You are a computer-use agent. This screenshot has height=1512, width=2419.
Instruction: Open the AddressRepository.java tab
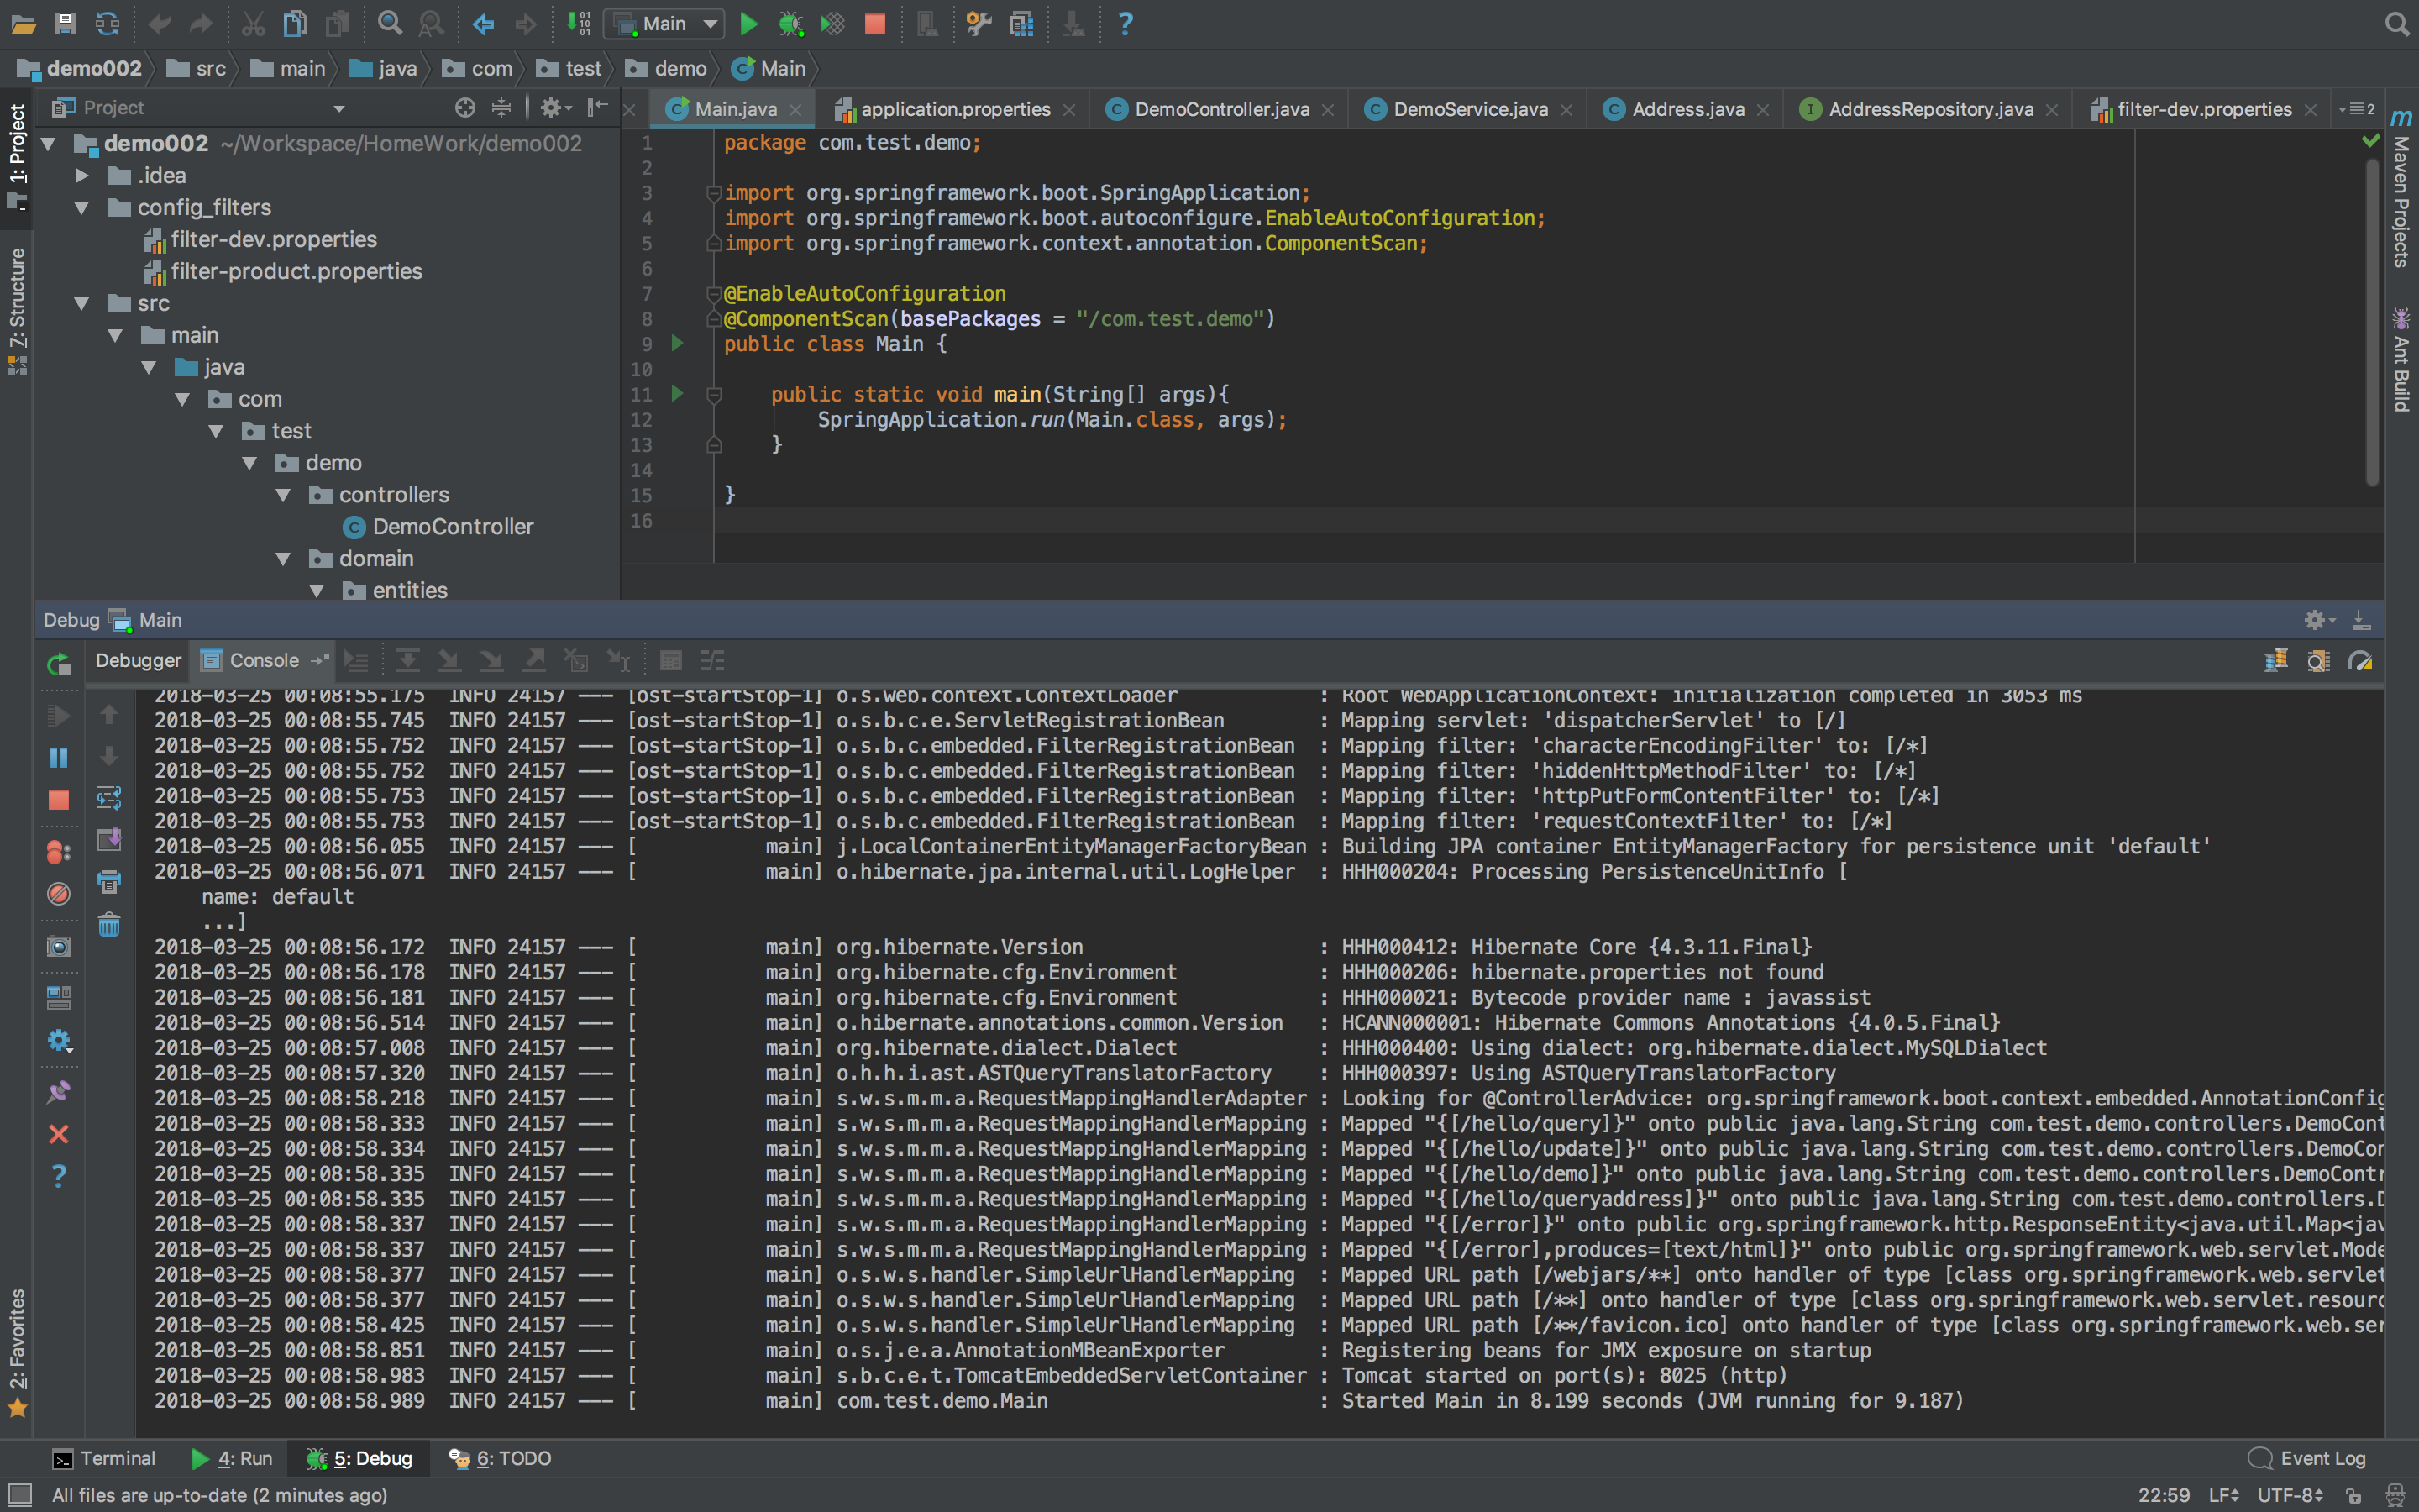[1930, 109]
